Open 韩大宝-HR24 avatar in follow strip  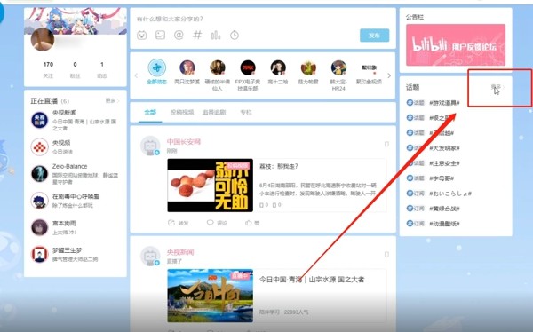pyautogui.click(x=338, y=67)
